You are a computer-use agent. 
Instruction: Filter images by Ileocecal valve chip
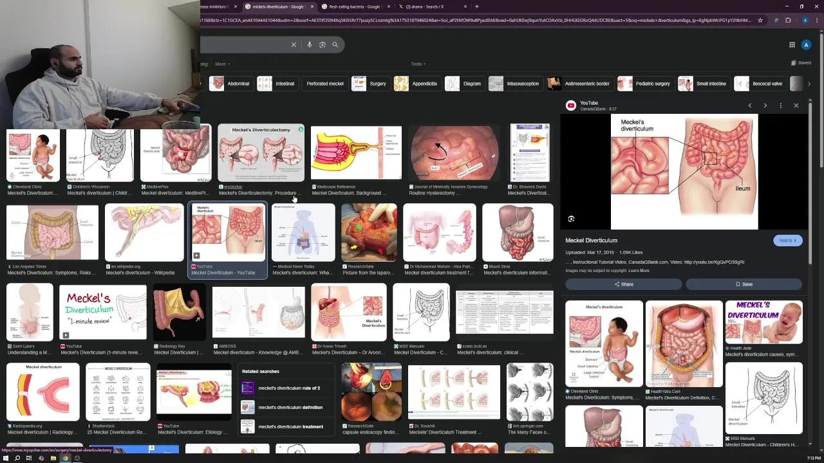[x=760, y=84]
